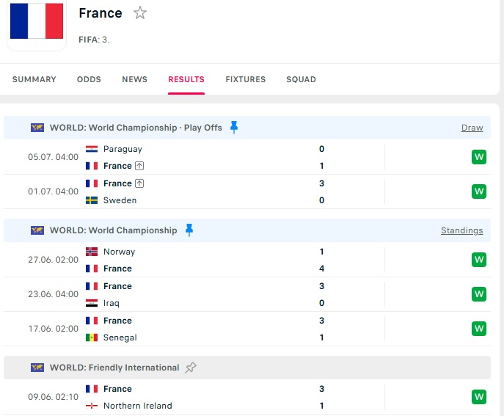Go to the News tab

coord(135,79)
